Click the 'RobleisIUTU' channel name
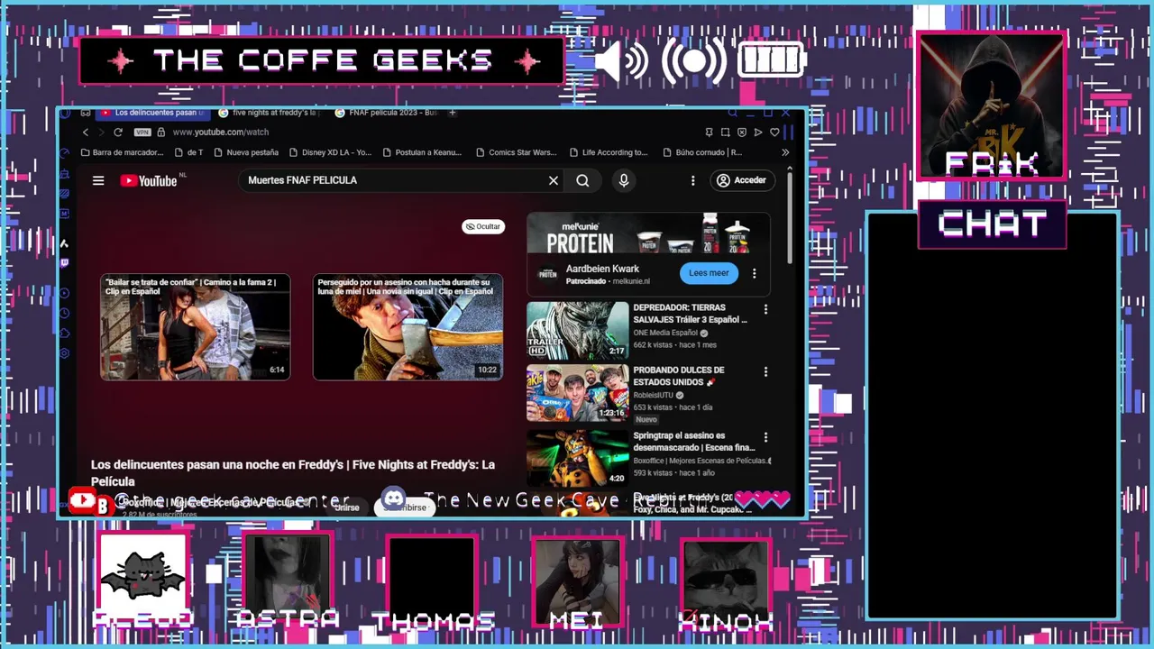This screenshot has height=649, width=1154. click(x=653, y=395)
